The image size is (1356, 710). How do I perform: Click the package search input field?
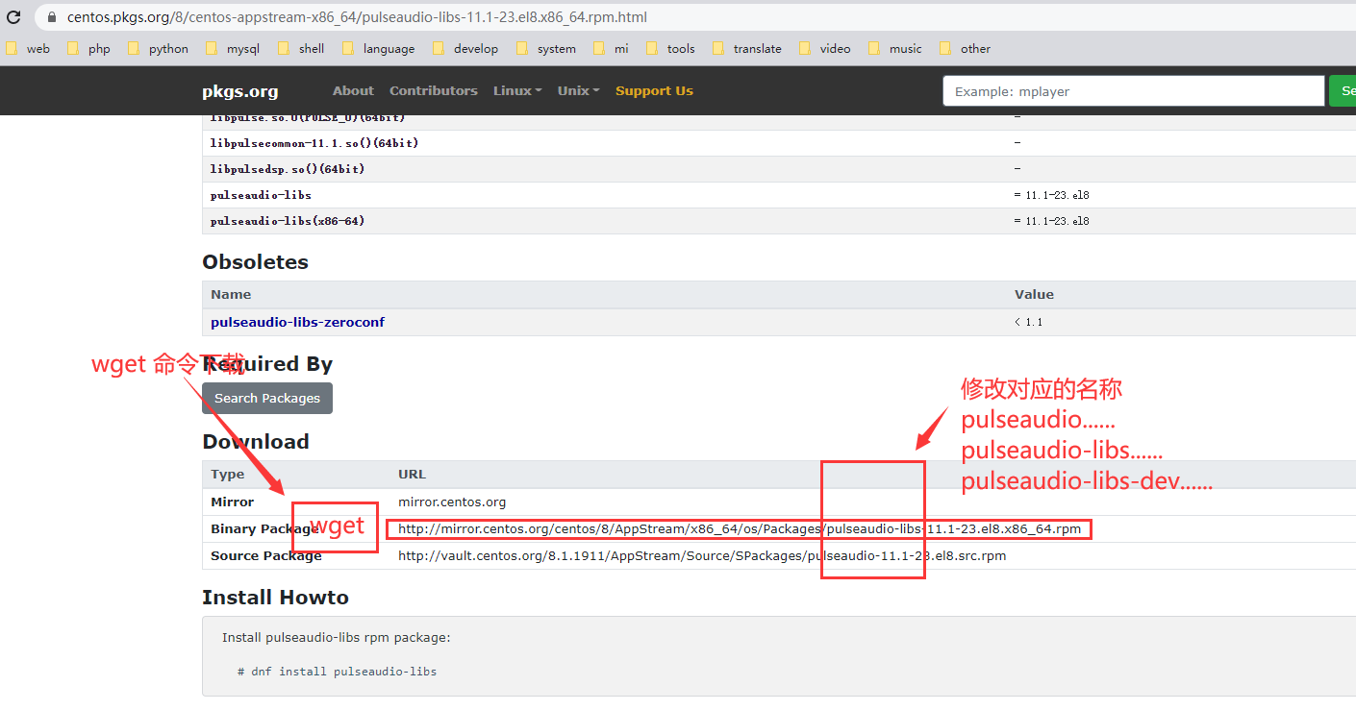(1133, 90)
